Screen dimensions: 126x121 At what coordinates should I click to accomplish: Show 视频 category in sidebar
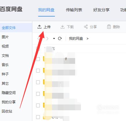pos(5,46)
